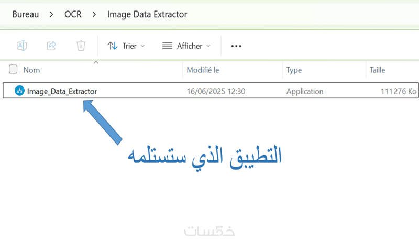Go to Bureau in the breadcrumb path
The image size is (419, 241).
point(26,15)
